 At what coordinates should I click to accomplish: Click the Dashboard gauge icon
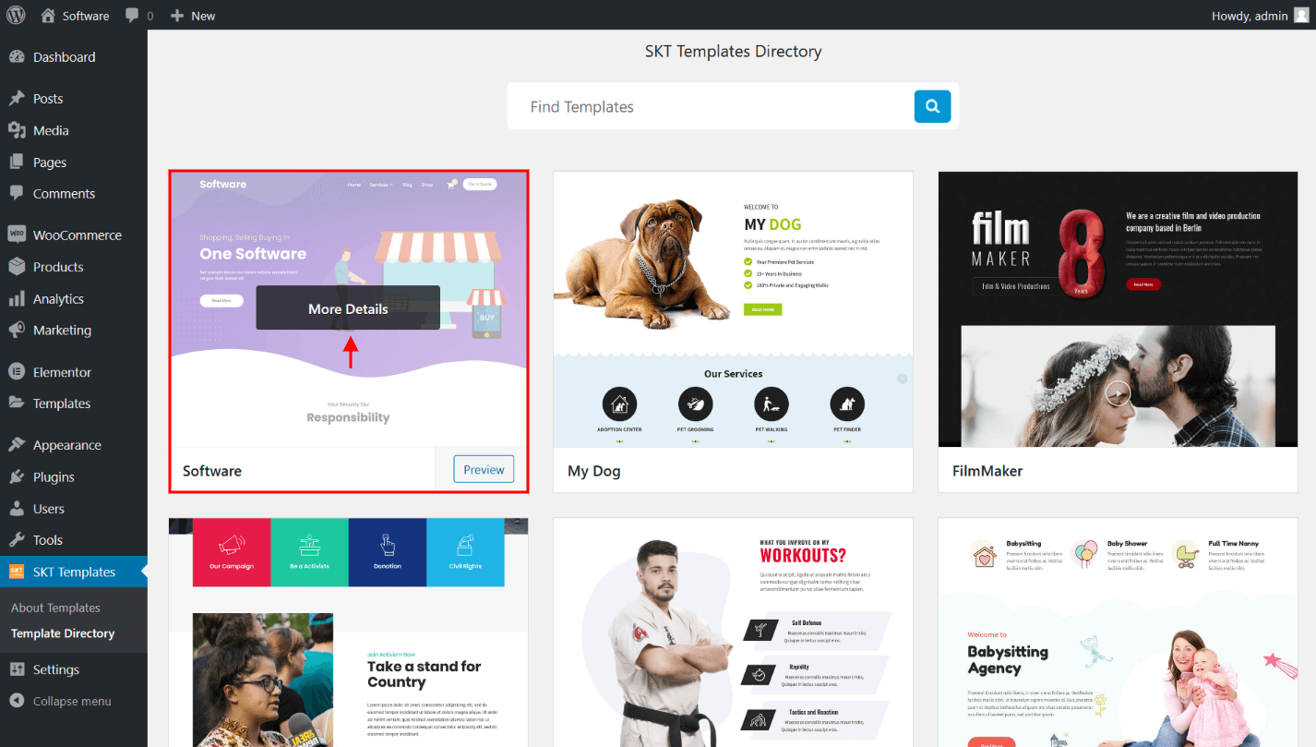tap(17, 57)
